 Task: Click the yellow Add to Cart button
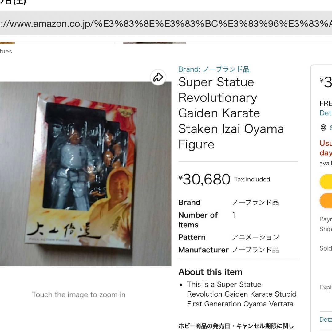(x=326, y=181)
